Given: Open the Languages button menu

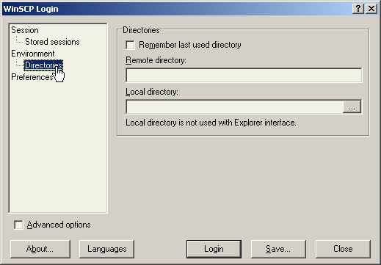Looking at the screenshot, I should point(106,249).
